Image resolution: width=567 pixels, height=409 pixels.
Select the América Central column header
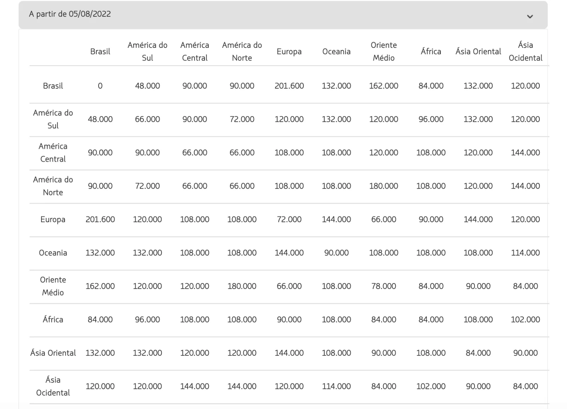click(x=195, y=51)
